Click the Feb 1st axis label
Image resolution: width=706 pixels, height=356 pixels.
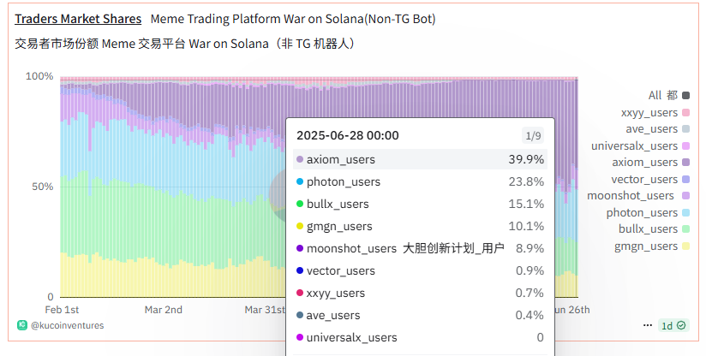point(62,310)
